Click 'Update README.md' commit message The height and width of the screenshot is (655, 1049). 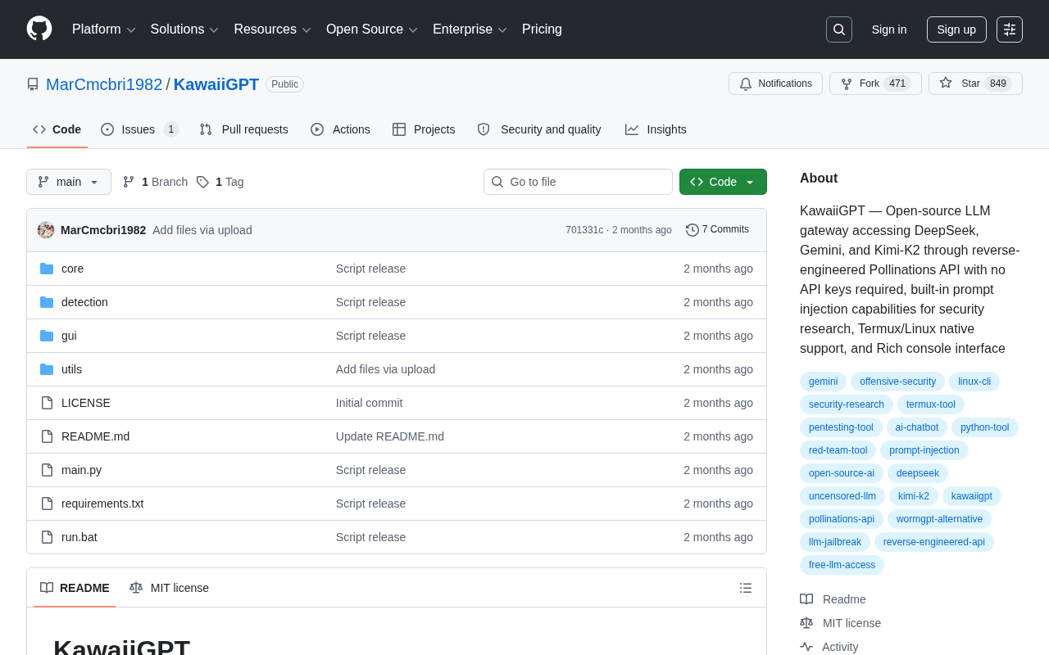[x=390, y=436]
